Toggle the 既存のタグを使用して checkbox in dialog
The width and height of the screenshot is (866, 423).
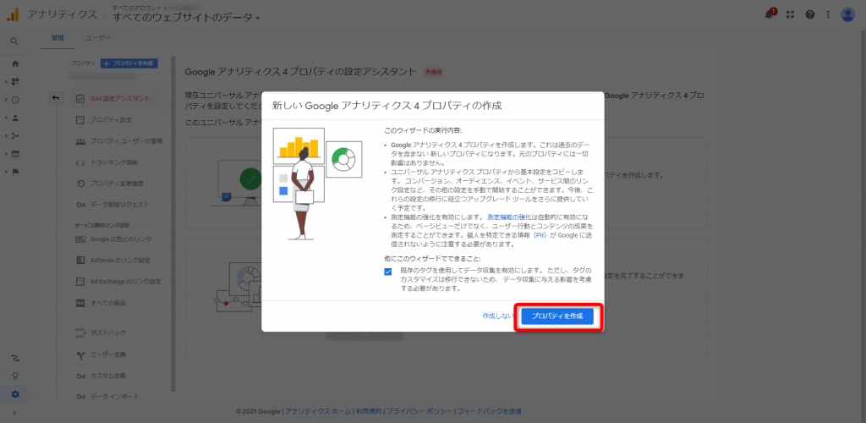click(x=387, y=271)
